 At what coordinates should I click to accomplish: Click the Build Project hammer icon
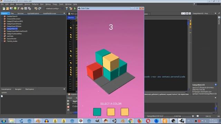coord(67,9)
